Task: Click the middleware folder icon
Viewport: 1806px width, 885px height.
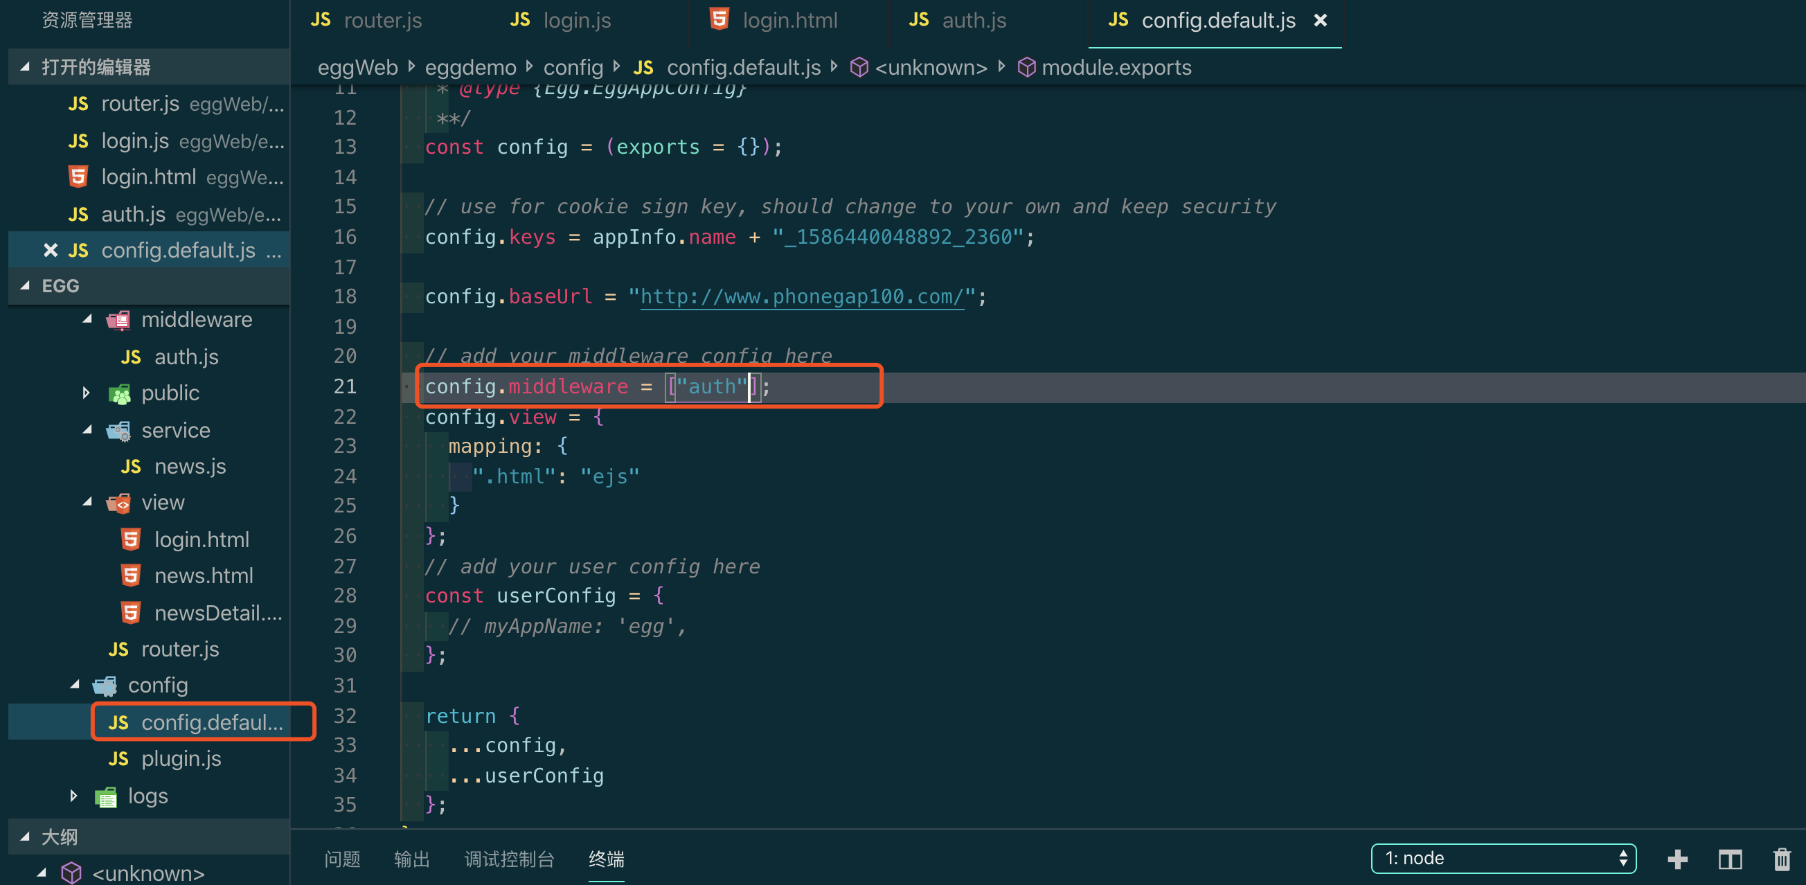Action: (118, 320)
